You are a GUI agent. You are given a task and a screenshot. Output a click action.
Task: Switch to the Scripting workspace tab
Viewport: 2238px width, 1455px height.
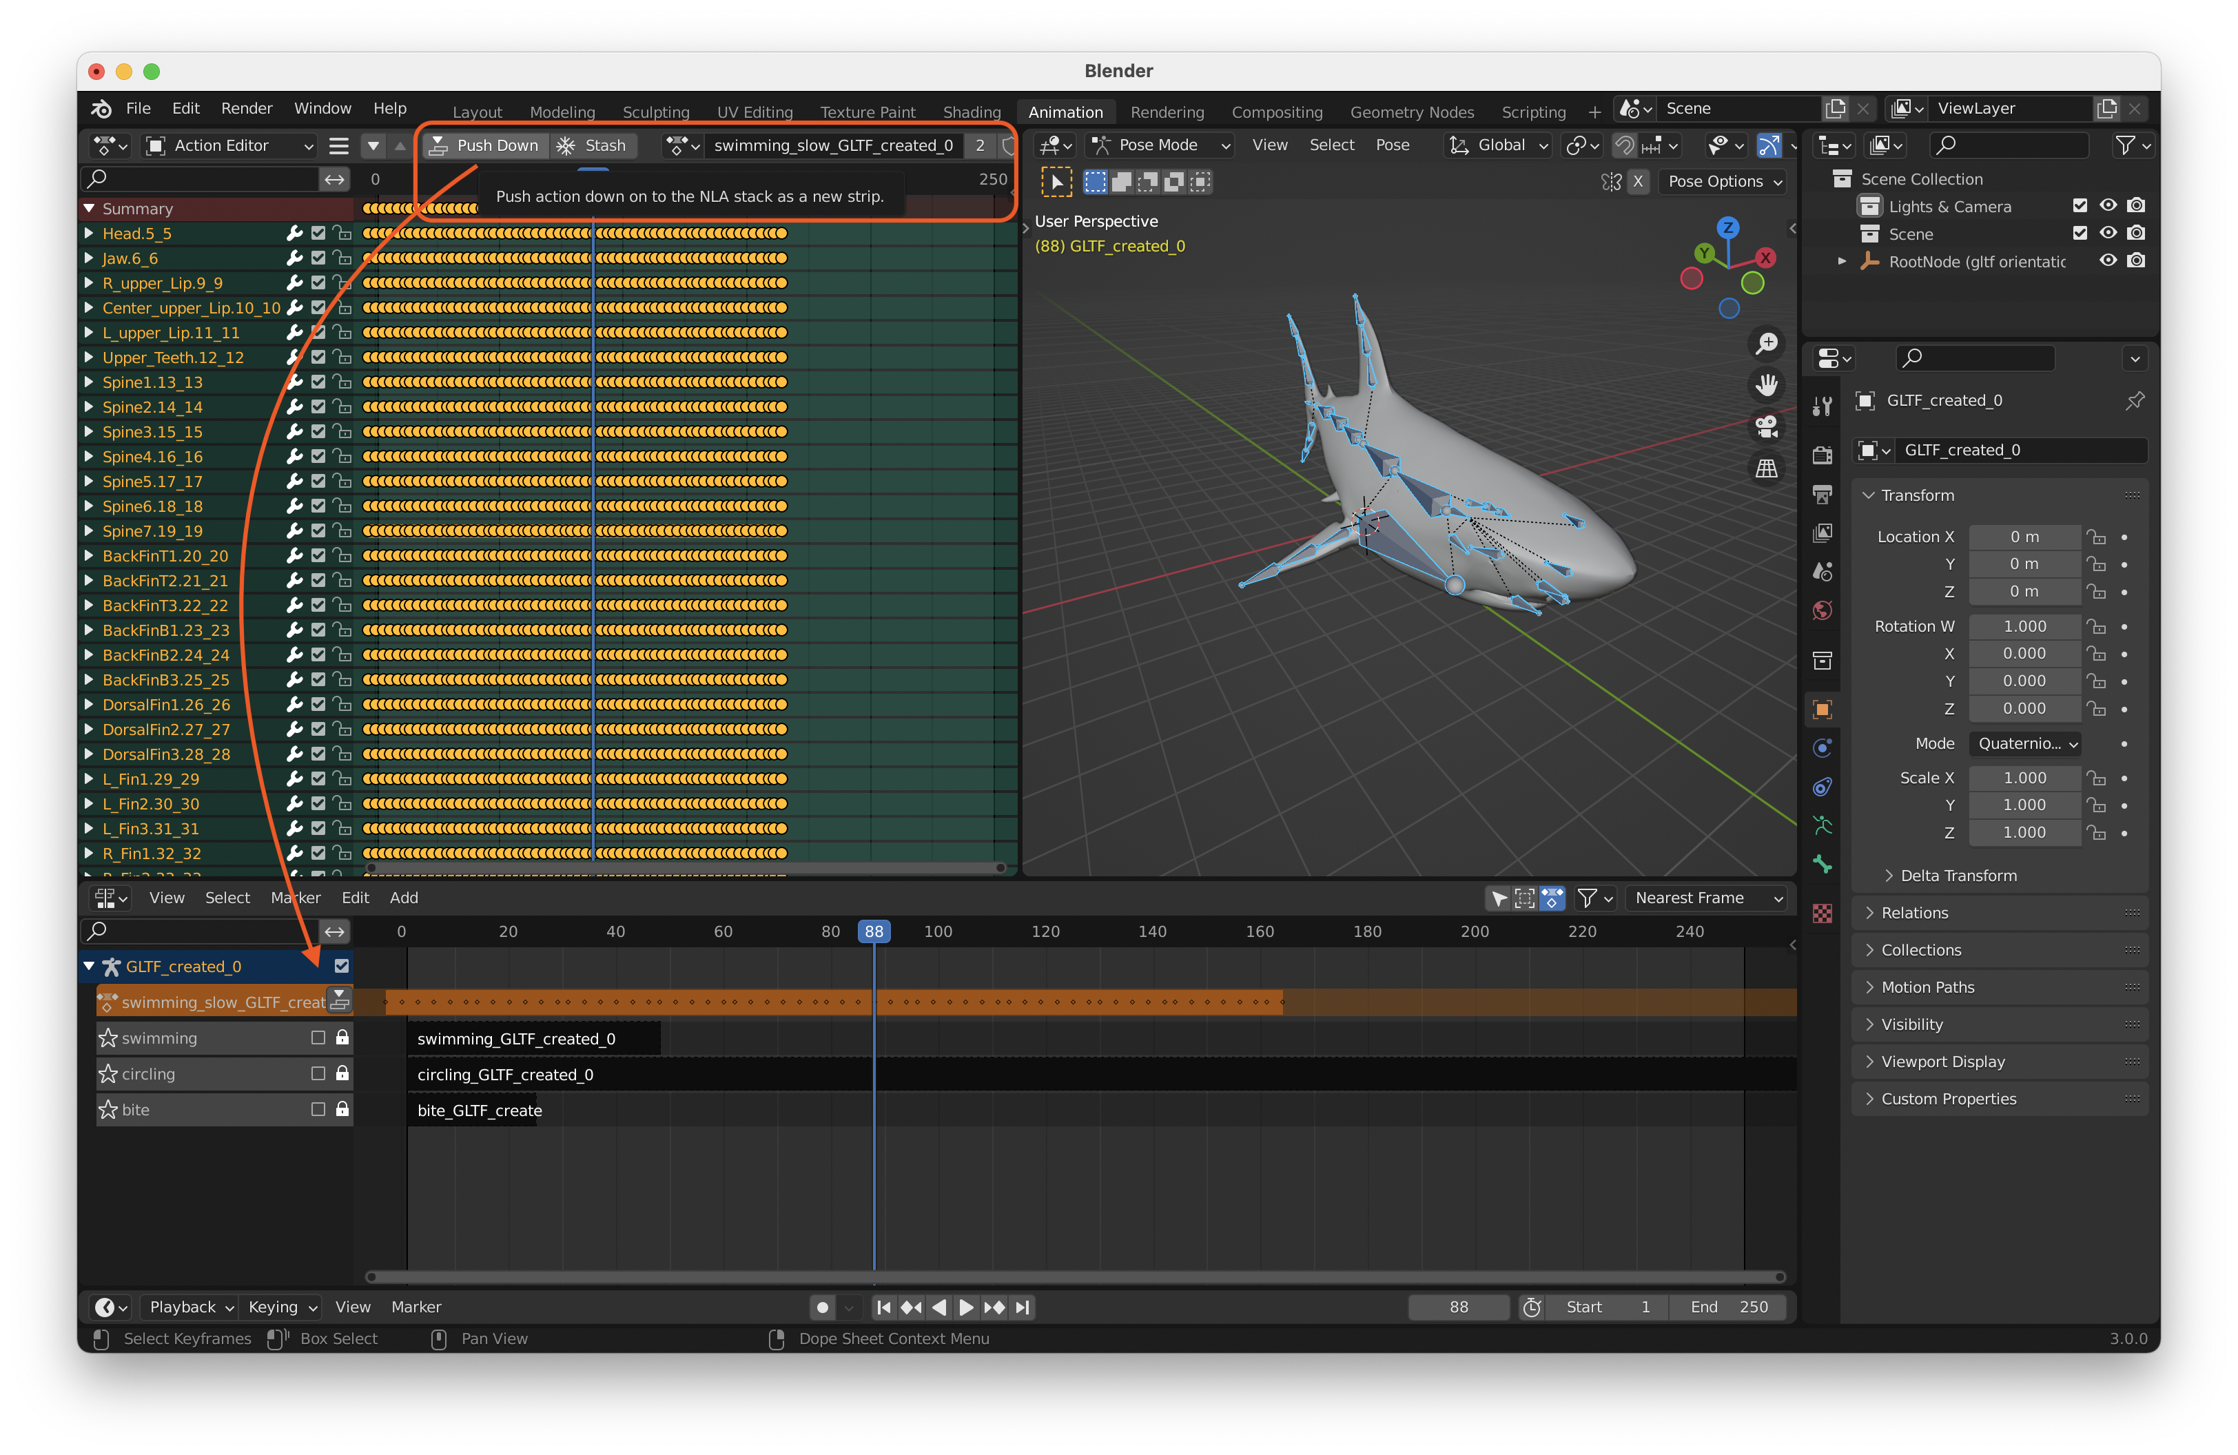point(1532,112)
